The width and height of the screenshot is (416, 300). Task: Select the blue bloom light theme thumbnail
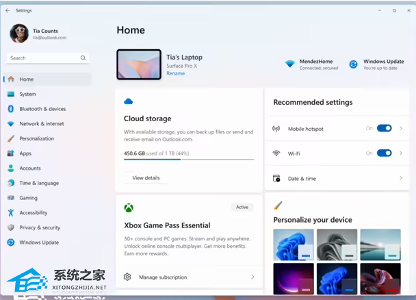click(x=294, y=245)
